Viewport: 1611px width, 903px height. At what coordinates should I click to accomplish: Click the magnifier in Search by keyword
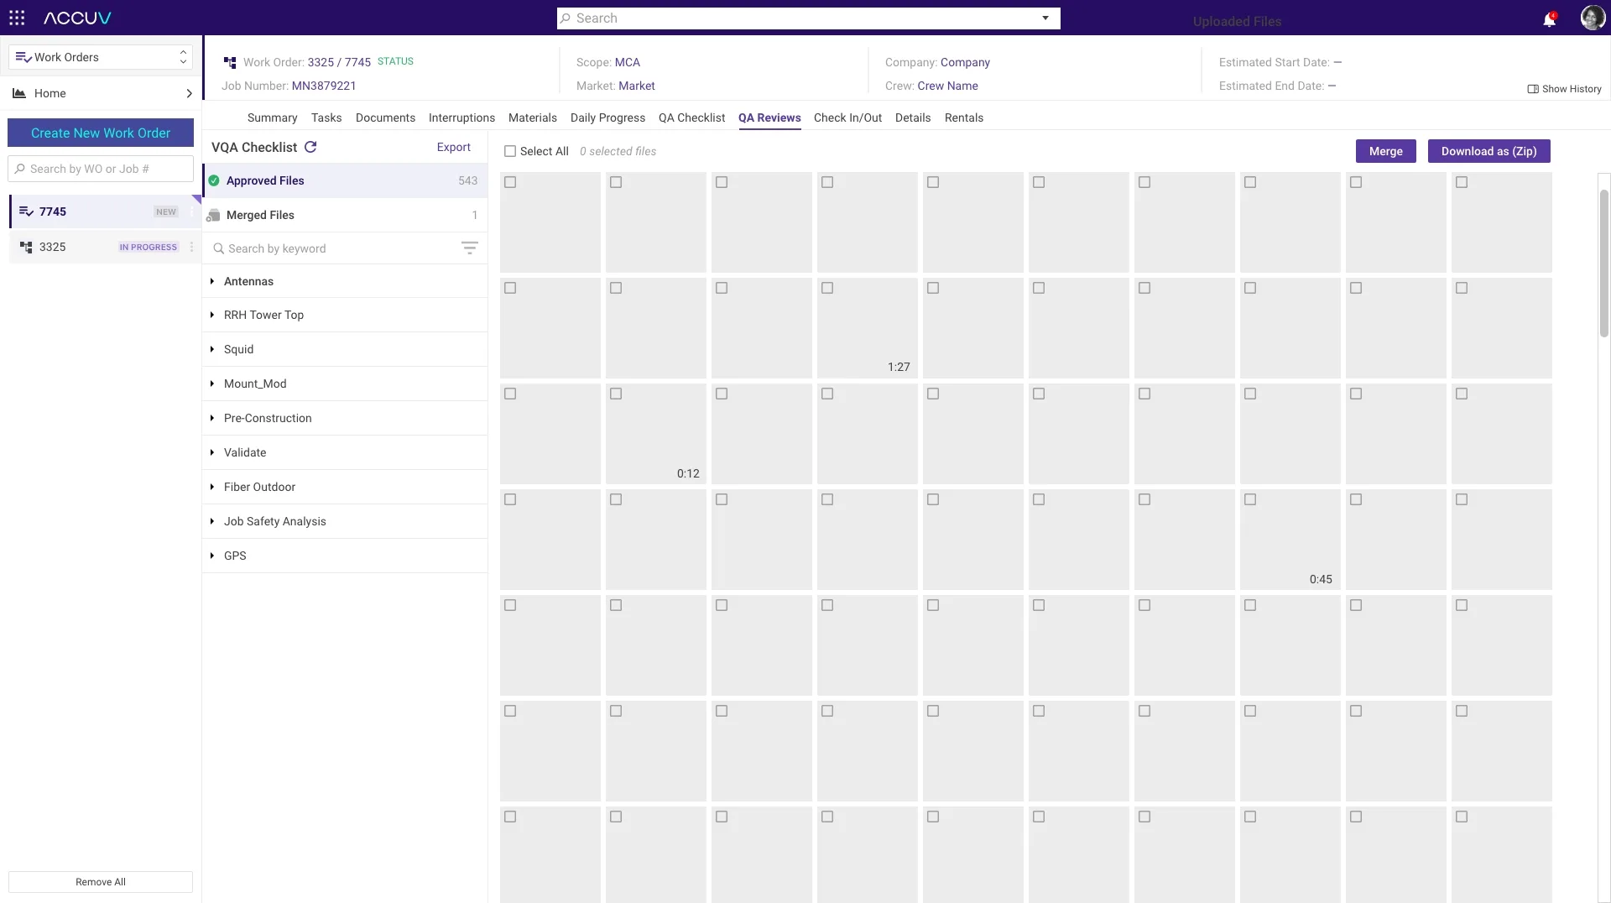tap(219, 248)
